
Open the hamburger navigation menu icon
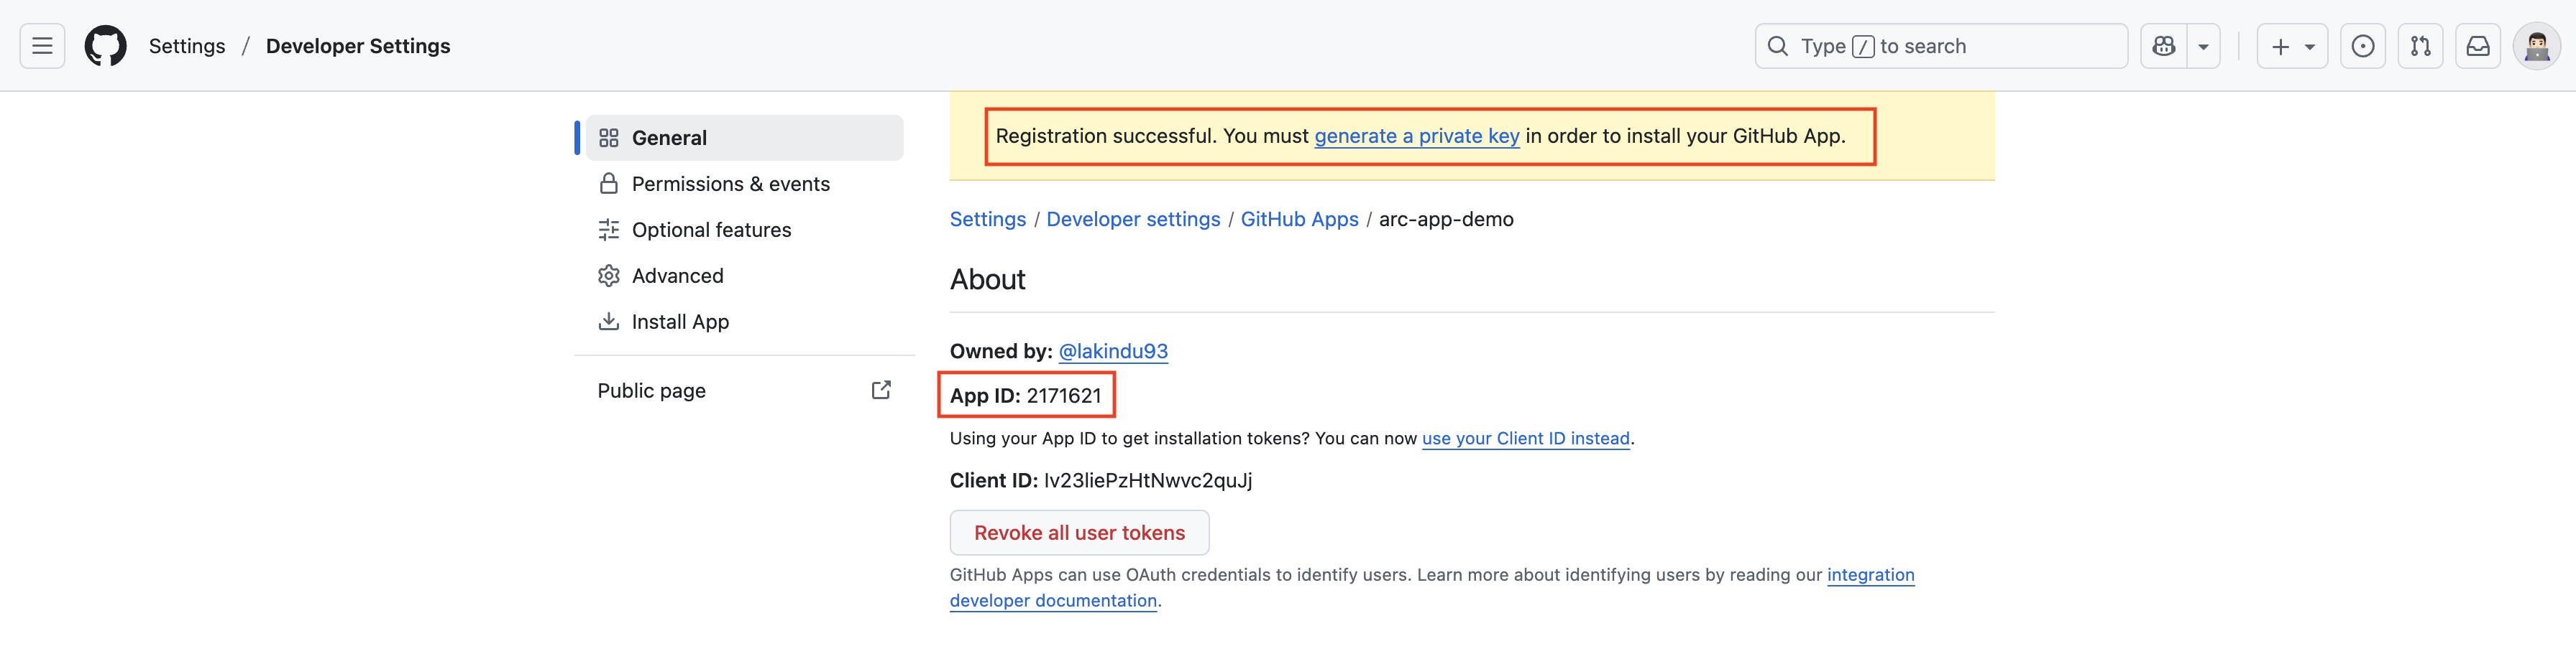[x=41, y=45]
